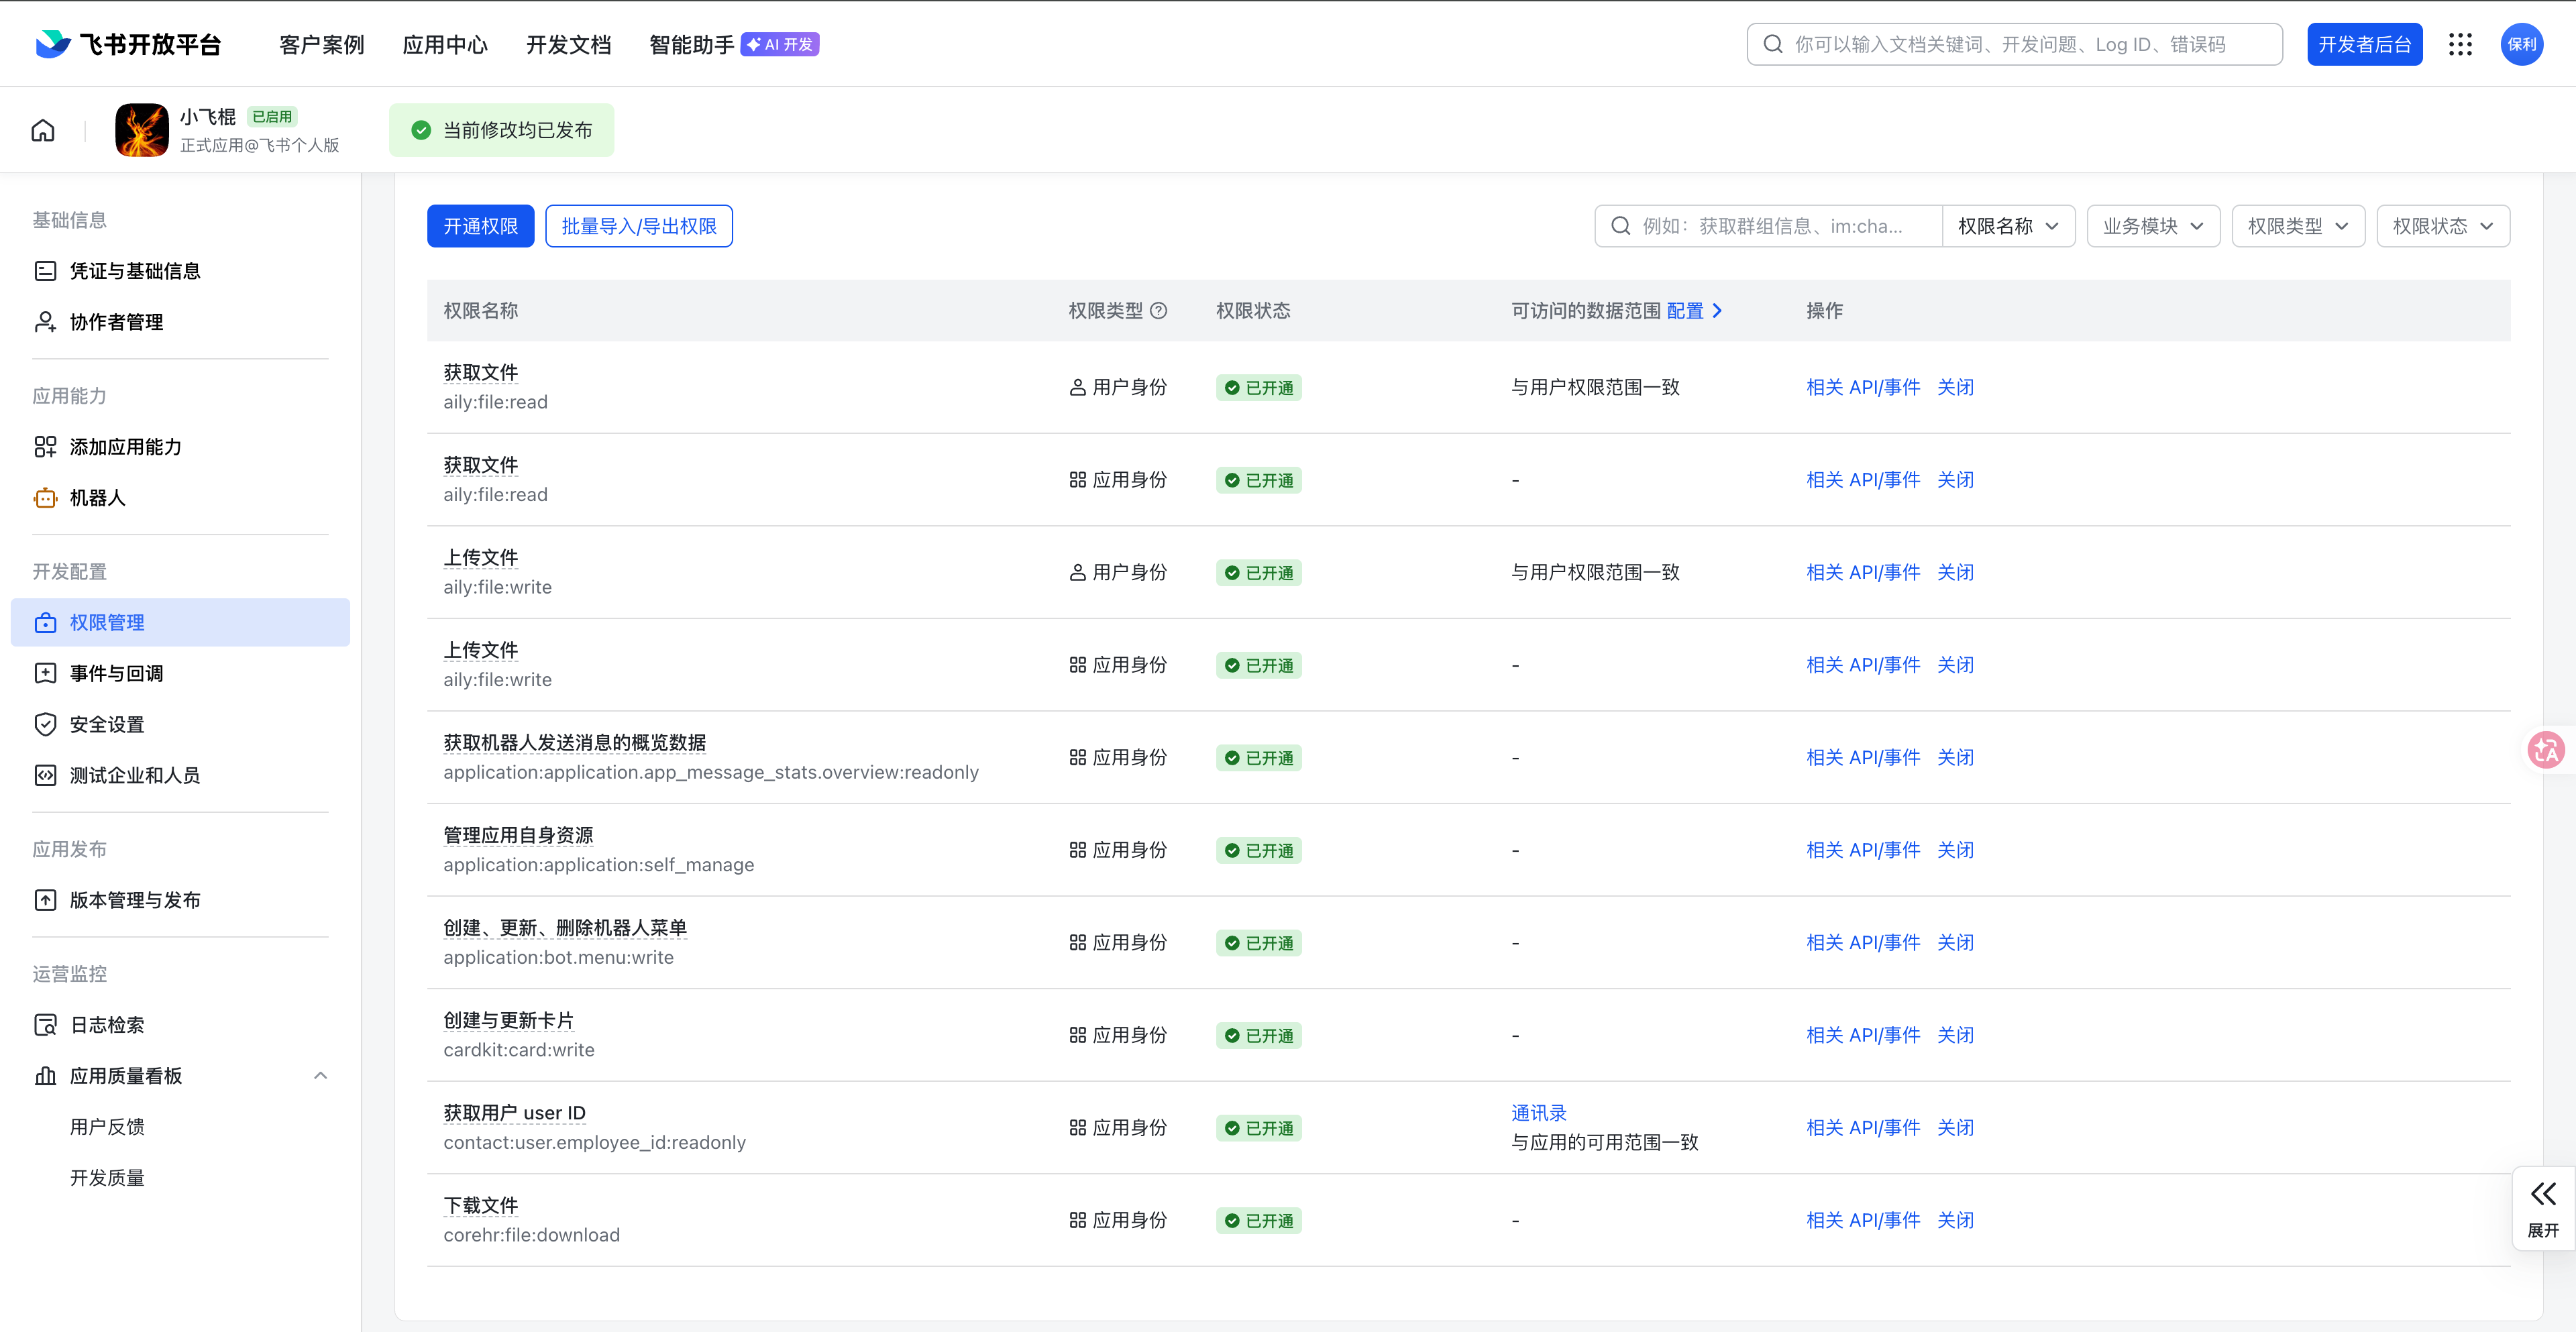Click the 添加应用能力 grid-plus icon
The image size is (2576, 1332).
(x=45, y=447)
